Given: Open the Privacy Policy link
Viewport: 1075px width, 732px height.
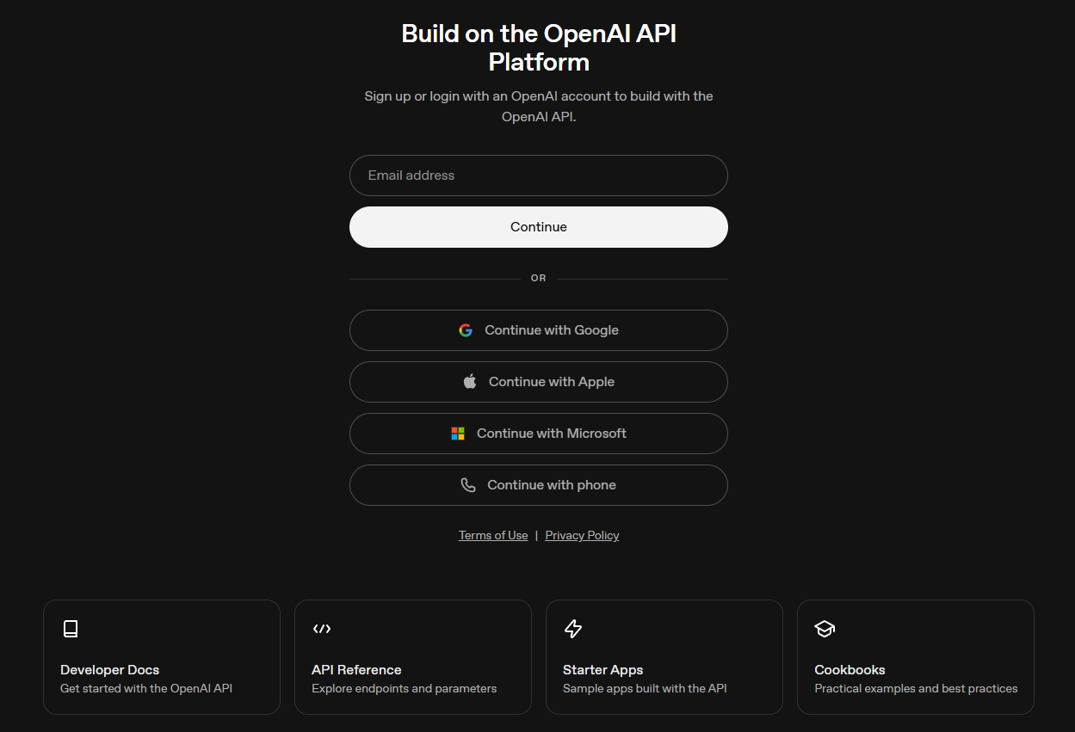Looking at the screenshot, I should (x=582, y=535).
